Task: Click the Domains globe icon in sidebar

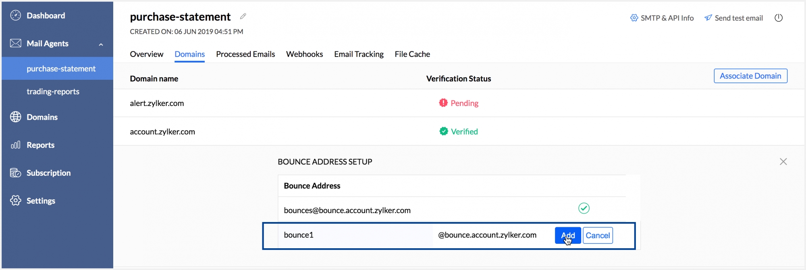Action: (16, 117)
